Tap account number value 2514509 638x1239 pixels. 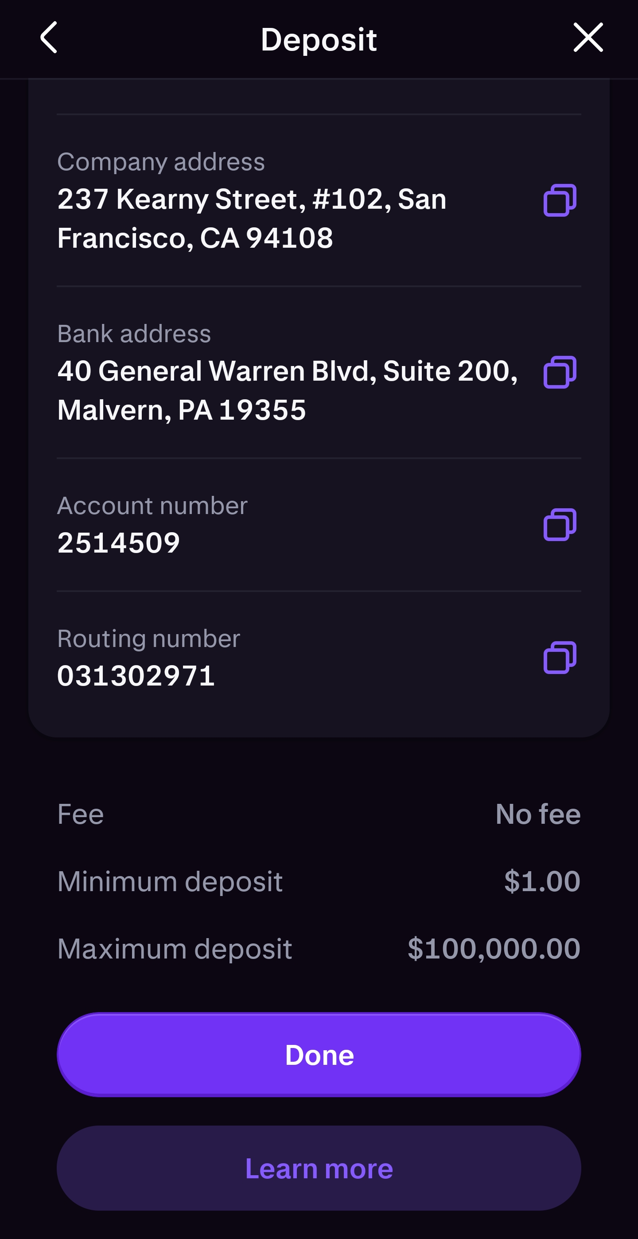click(x=118, y=542)
